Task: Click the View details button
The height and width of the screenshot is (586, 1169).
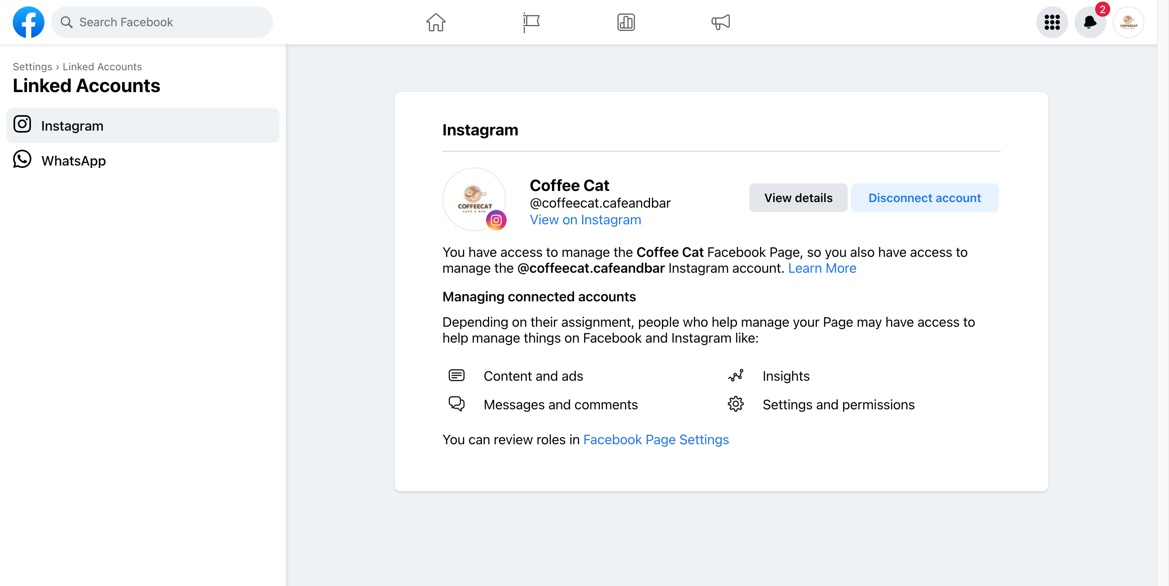Action: tap(798, 198)
